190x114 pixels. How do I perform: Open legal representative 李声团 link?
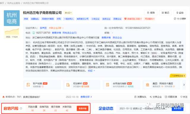tap(43, 28)
